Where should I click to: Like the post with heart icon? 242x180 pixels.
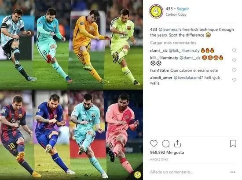pyautogui.click(x=154, y=144)
